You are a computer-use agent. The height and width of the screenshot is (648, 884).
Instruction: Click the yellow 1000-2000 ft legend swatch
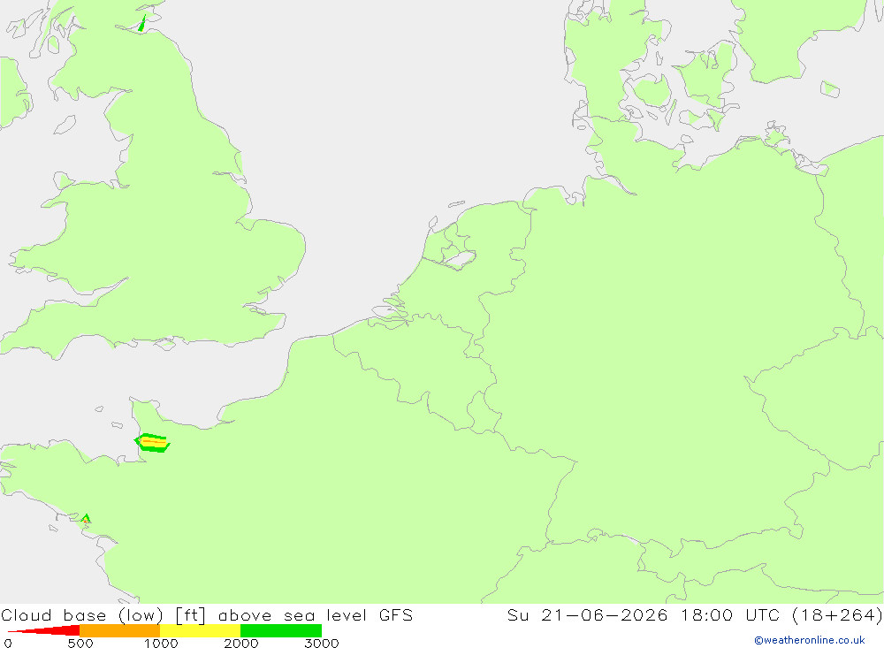pyautogui.click(x=200, y=630)
